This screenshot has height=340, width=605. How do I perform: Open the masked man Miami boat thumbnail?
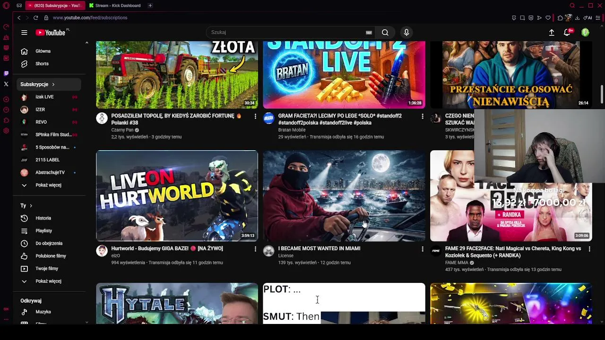coord(344,196)
